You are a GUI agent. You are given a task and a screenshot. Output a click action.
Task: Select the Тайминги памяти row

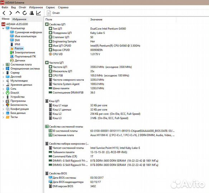pos(88,152)
